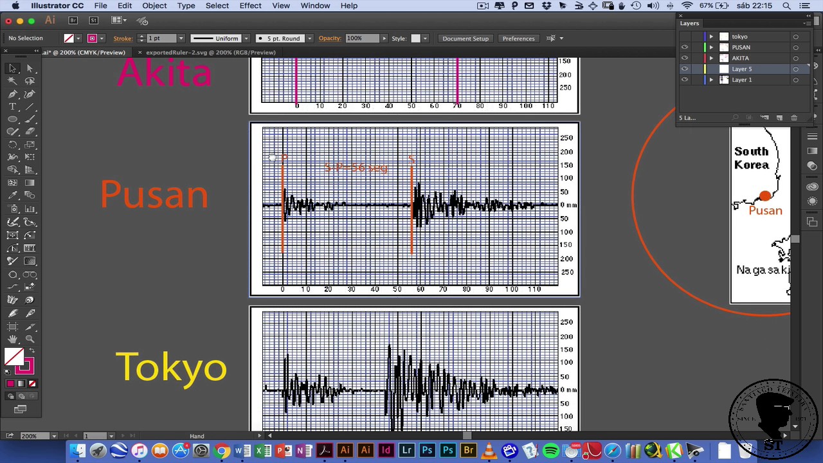823x463 pixels.
Task: Hide the AKITA layer
Action: click(685, 58)
